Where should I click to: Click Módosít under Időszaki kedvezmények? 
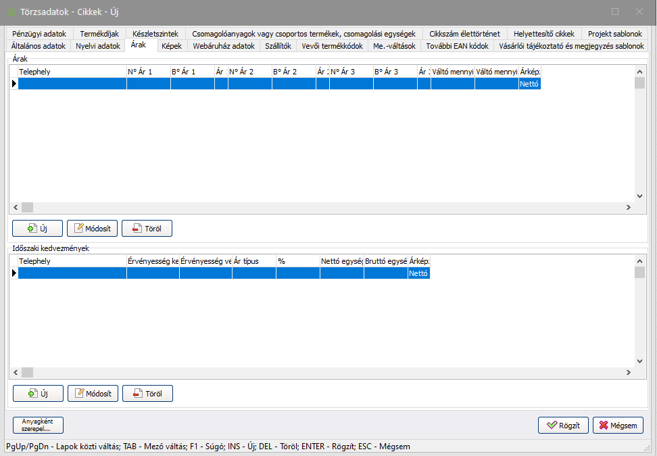pos(93,393)
